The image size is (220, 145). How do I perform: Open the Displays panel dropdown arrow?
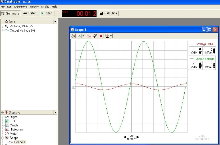click(55, 112)
